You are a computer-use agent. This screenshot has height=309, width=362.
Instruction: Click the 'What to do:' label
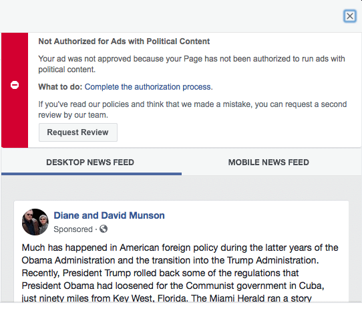tap(60, 87)
